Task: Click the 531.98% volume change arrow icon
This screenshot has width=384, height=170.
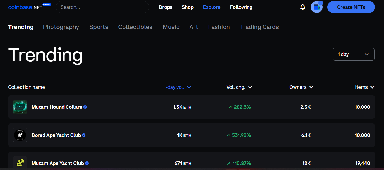Action: coord(228,135)
